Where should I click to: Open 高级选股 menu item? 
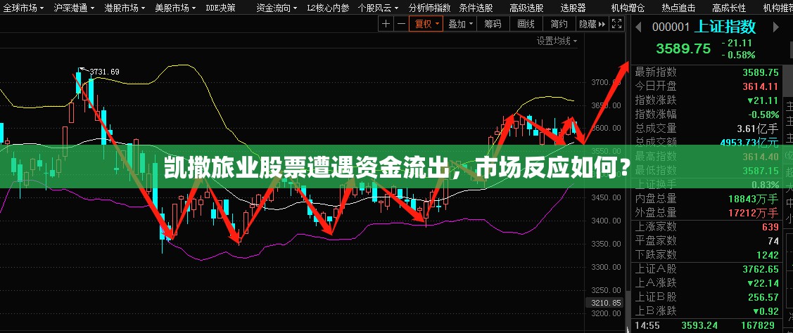(526, 8)
